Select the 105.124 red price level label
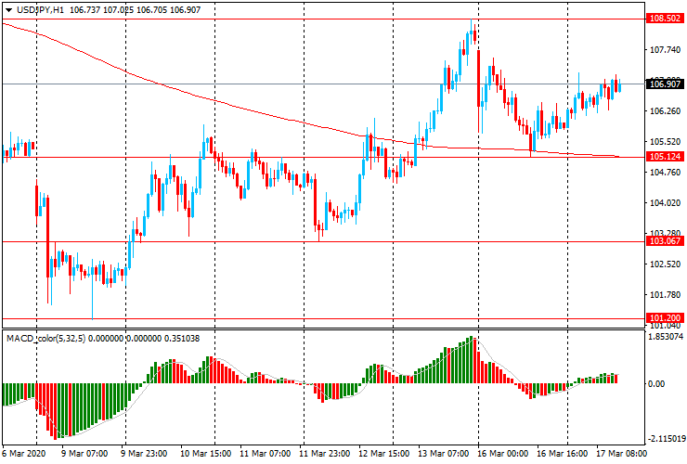Image resolution: width=687 pixels, height=464 pixels. click(665, 157)
